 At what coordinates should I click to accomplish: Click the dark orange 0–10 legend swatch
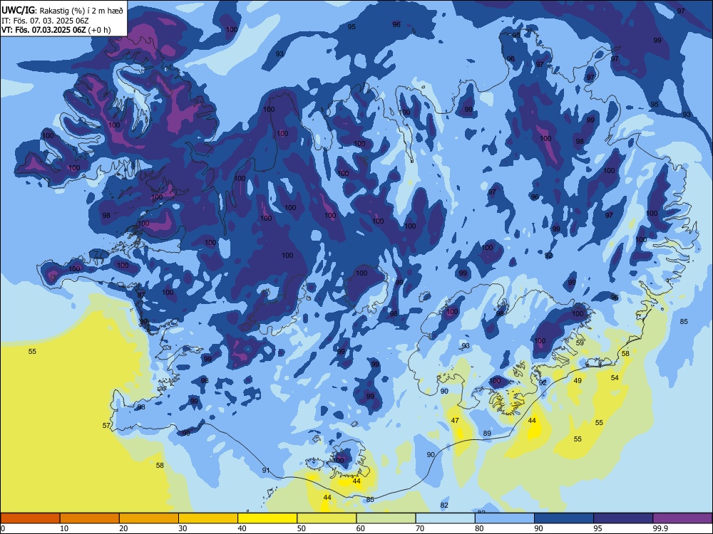click(30, 518)
